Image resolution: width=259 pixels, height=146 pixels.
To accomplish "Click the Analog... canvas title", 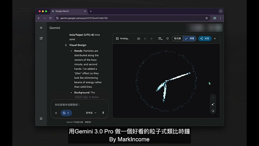I will [x=125, y=38].
